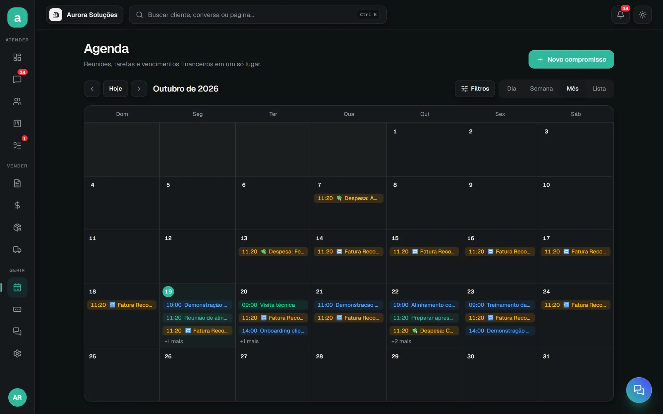Toggle the light/dark theme sun icon
Screen dimensions: 663x414
click(642, 15)
